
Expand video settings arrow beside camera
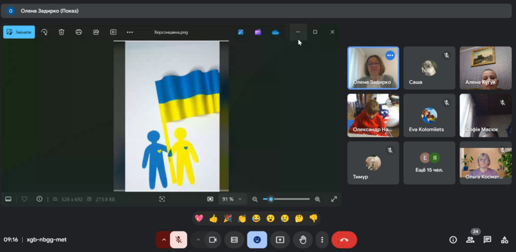coord(198,240)
